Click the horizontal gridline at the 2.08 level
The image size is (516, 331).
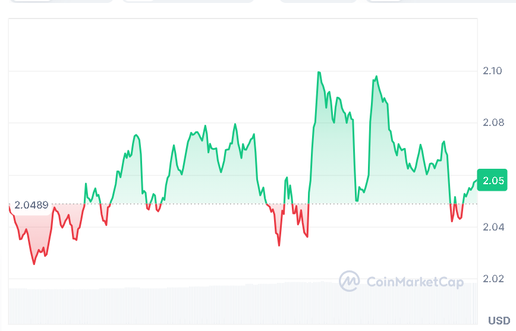[x=238, y=123]
